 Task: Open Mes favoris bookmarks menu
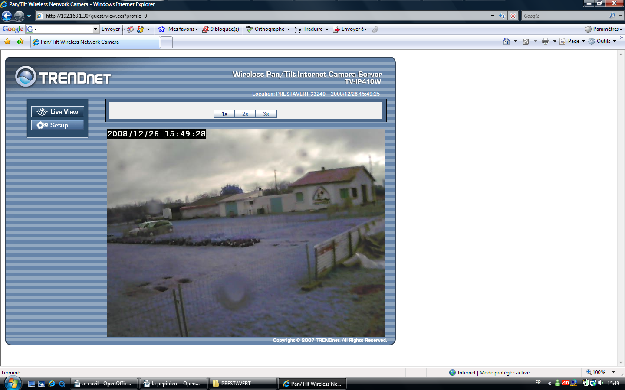(x=178, y=29)
